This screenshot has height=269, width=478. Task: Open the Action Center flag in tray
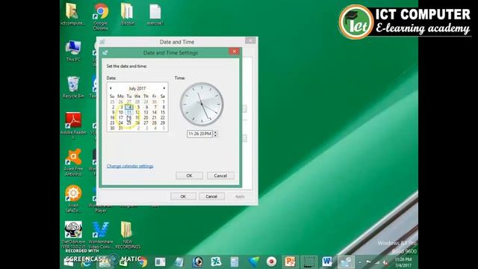(368, 262)
